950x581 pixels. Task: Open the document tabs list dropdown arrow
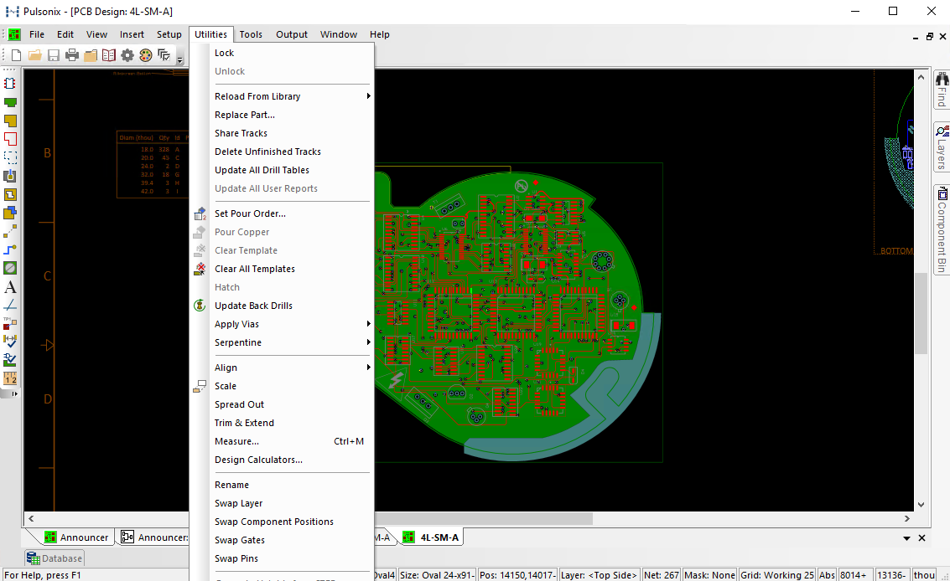pos(907,538)
